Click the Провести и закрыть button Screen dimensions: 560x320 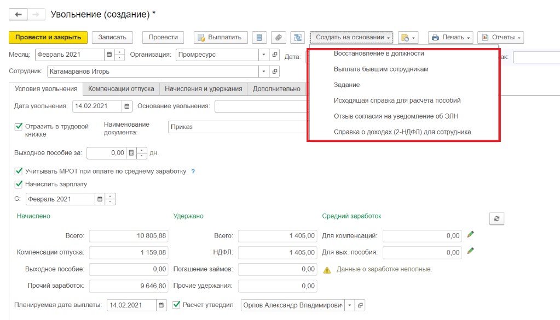click(x=48, y=37)
